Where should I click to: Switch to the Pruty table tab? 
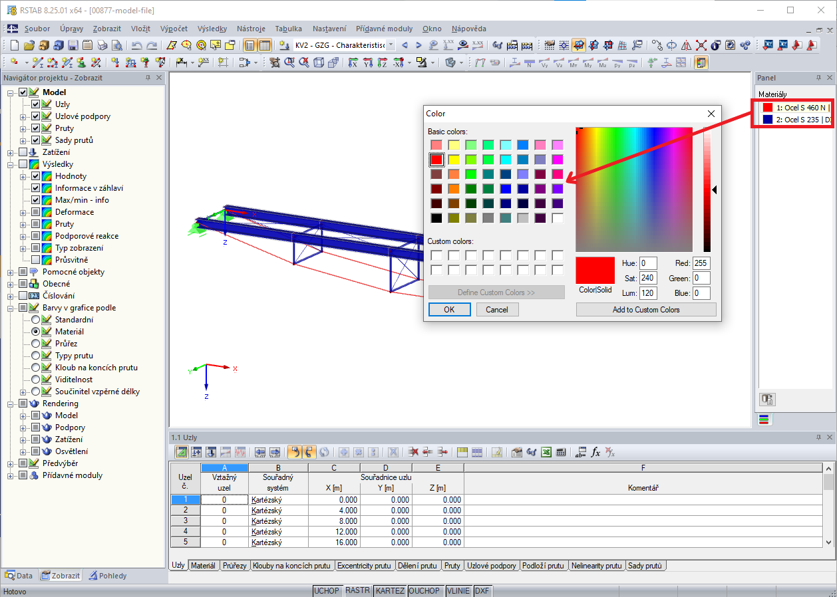coord(452,566)
